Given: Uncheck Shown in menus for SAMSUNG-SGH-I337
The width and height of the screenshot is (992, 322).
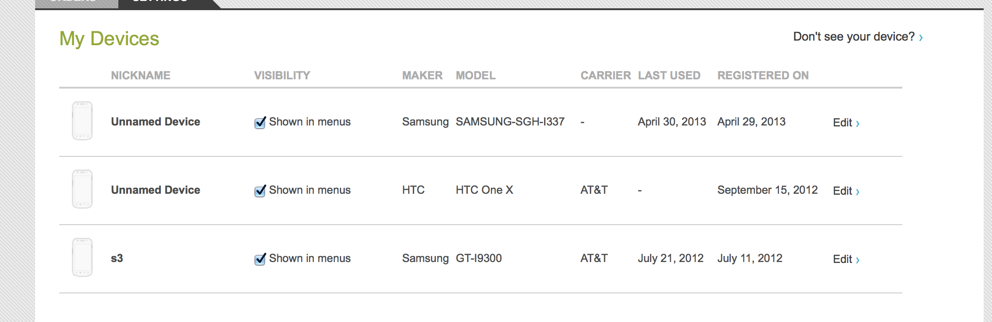Looking at the screenshot, I should pyautogui.click(x=260, y=122).
